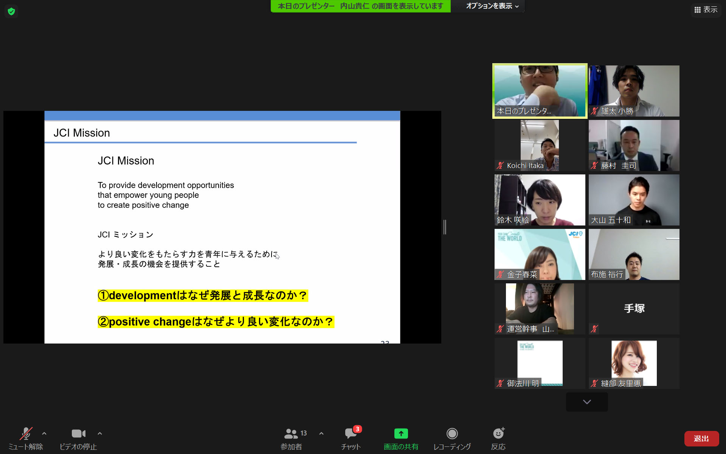Click the green screen share (画面の共有) icon
Viewport: 726px width, 454px height.
pyautogui.click(x=401, y=434)
